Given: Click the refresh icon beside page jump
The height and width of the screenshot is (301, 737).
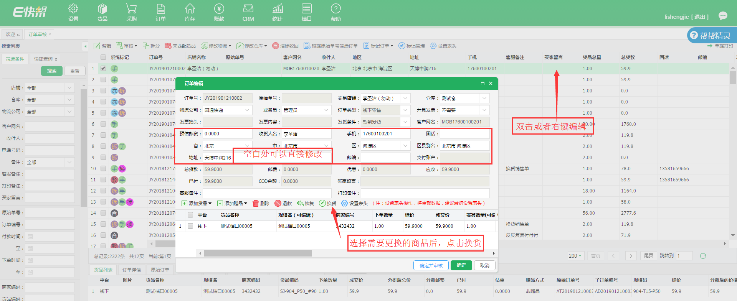Looking at the screenshot, I should [703, 256].
